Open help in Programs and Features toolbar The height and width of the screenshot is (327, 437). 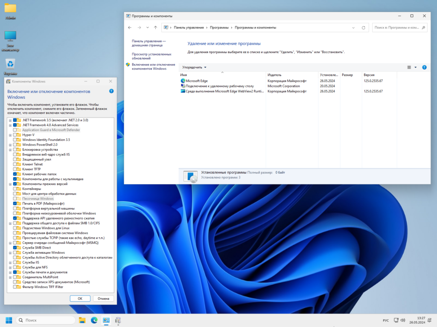(424, 67)
